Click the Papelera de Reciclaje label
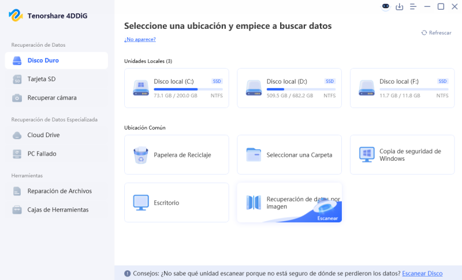Viewport: 462px width, 280px height. pyautogui.click(x=182, y=155)
